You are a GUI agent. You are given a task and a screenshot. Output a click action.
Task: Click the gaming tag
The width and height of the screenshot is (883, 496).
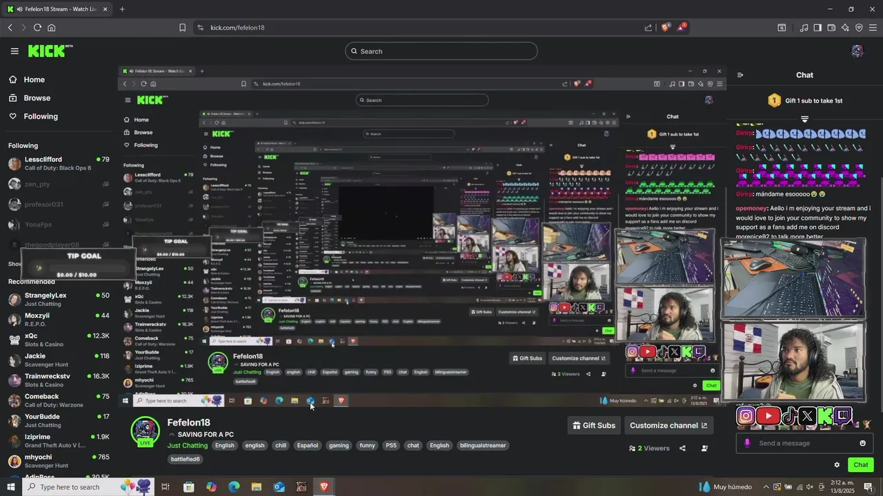pyautogui.click(x=339, y=445)
